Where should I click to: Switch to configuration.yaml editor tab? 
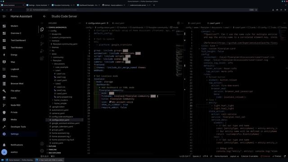point(97,23)
